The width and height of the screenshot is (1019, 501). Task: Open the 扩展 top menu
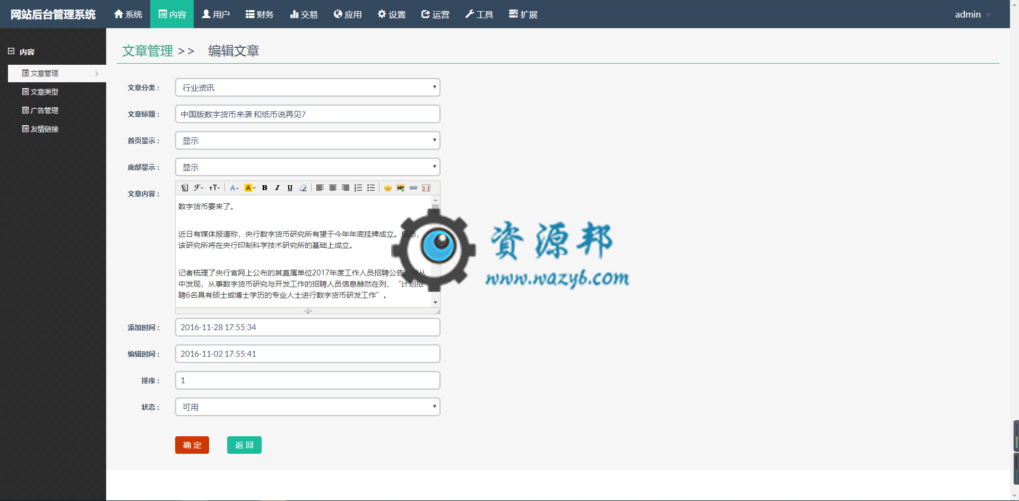pyautogui.click(x=523, y=14)
